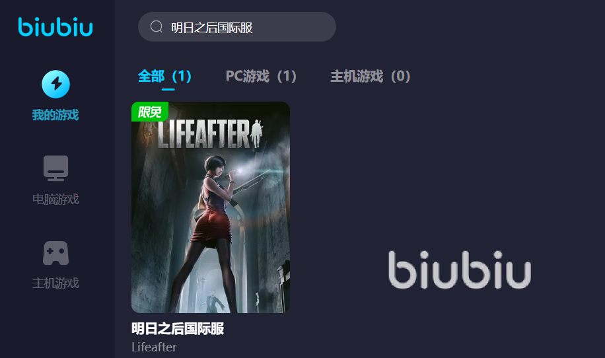This screenshot has width=605, height=358.
Task: Click the gamepad icon for 主机游戏
Action: coord(56,253)
